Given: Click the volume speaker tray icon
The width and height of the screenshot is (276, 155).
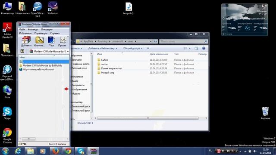Looking at the screenshot, I should 255,151.
